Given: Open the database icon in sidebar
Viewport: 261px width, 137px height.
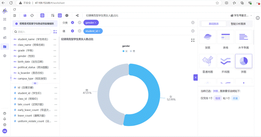Looking at the screenshot, I should click(5, 29).
